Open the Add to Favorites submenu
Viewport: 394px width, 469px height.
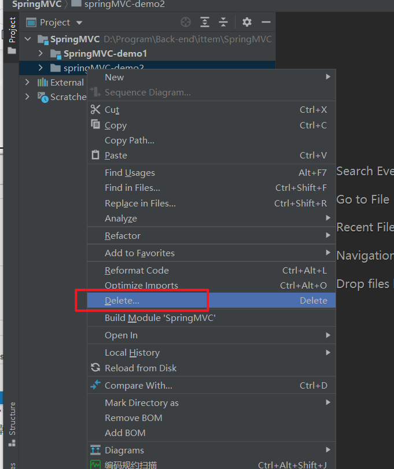211,253
